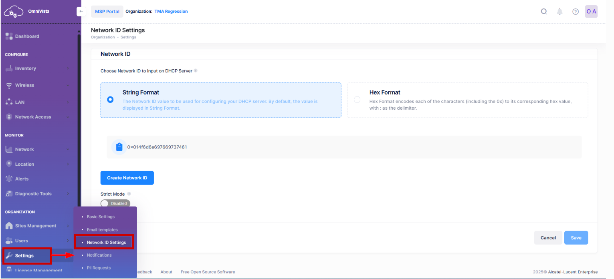
Task: Open the TMA Regression organization link
Action: (x=171, y=11)
